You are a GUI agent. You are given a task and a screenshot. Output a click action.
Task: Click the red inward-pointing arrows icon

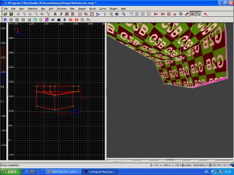pyautogui.click(x=70, y=20)
